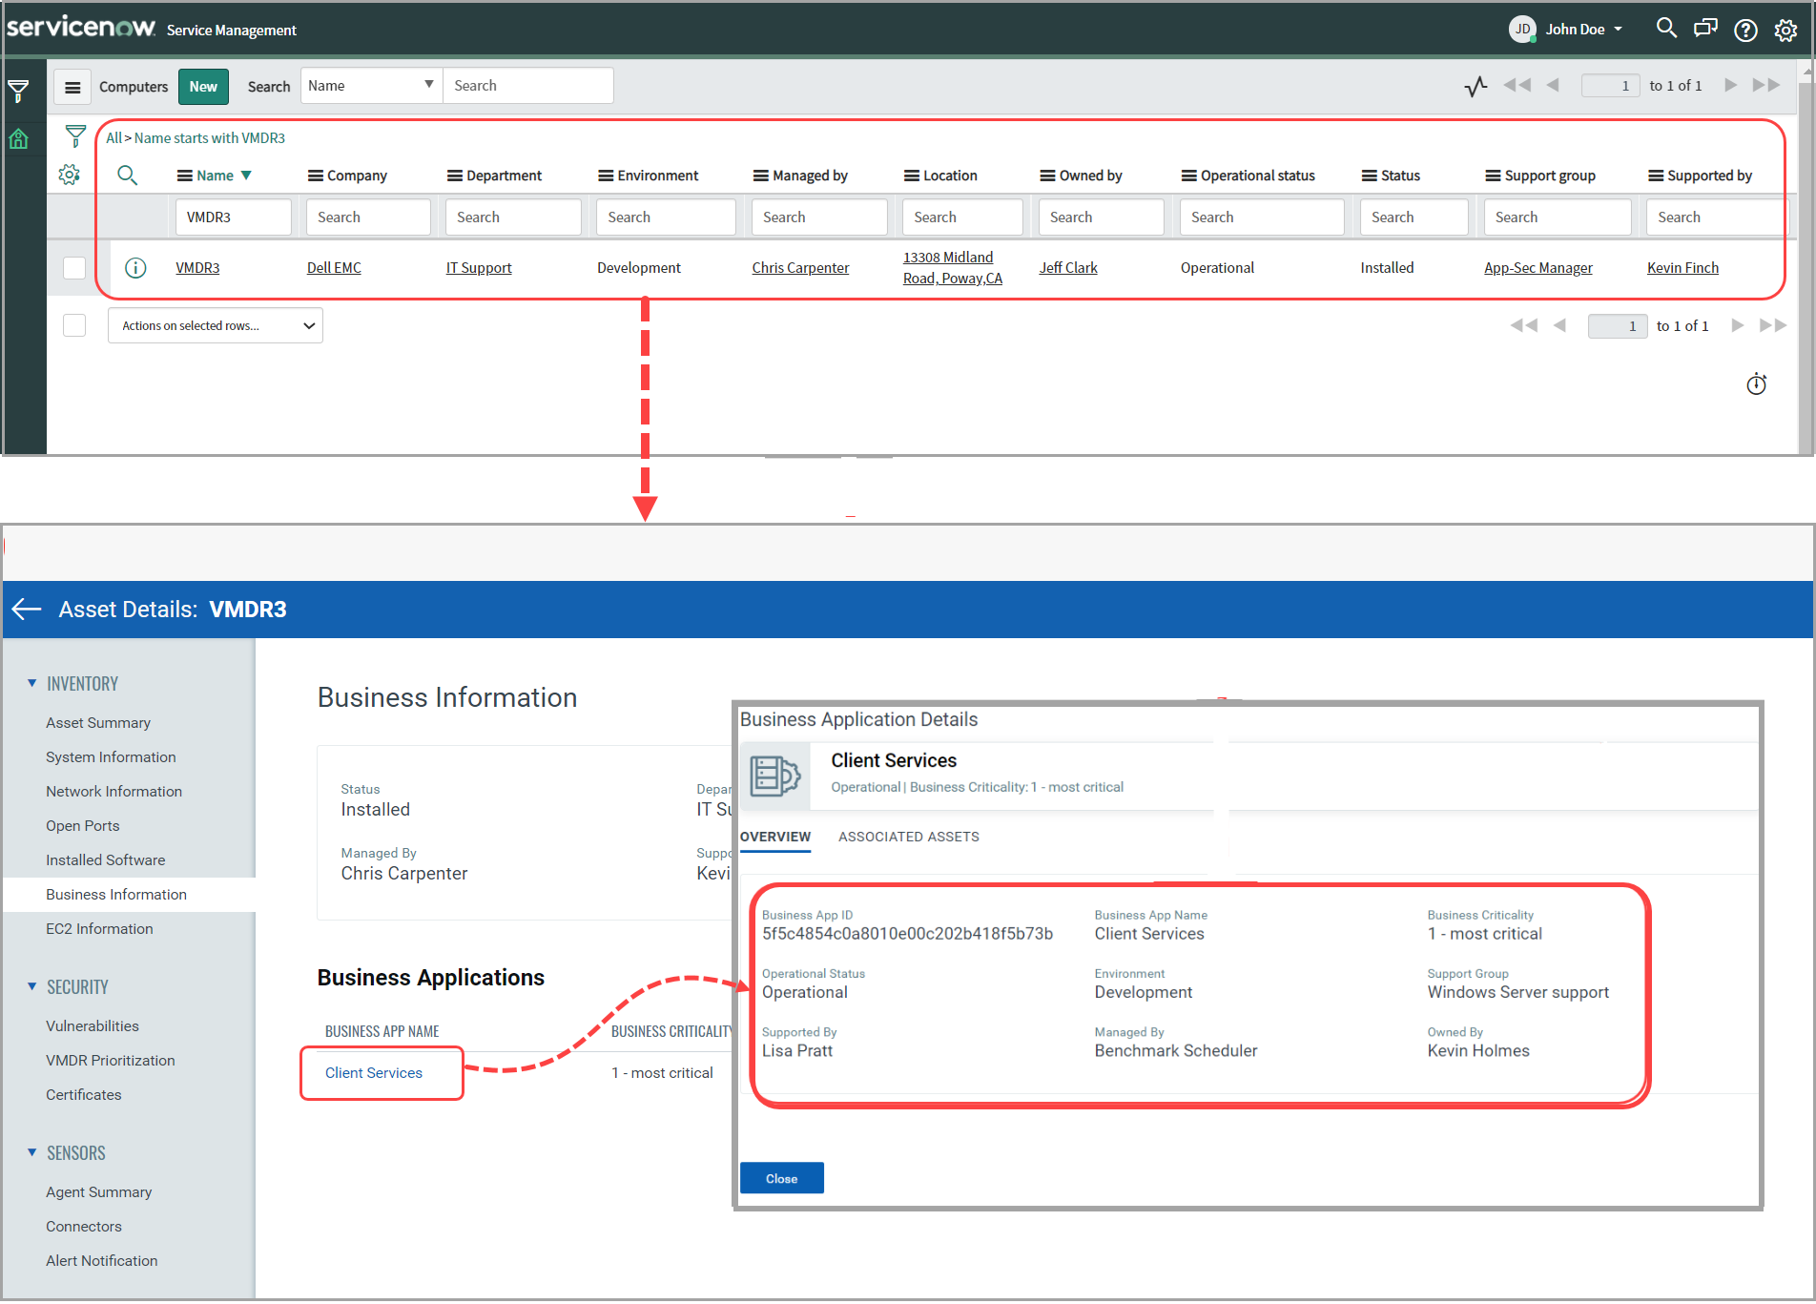Click the New button to create record
Image resolution: width=1816 pixels, height=1304 pixels.
[x=203, y=86]
